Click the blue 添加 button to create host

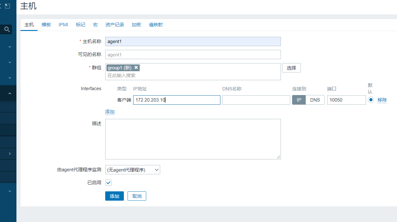click(x=114, y=196)
